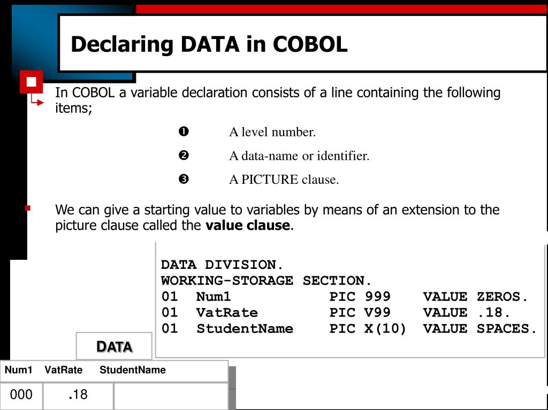Click the red arrow beneath the square bullet

coord(37,100)
